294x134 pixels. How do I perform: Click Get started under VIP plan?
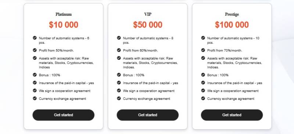pos(148,115)
